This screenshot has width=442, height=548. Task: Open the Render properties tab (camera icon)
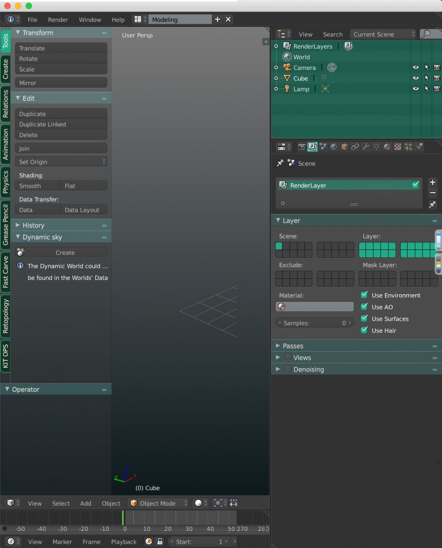tap(301, 146)
